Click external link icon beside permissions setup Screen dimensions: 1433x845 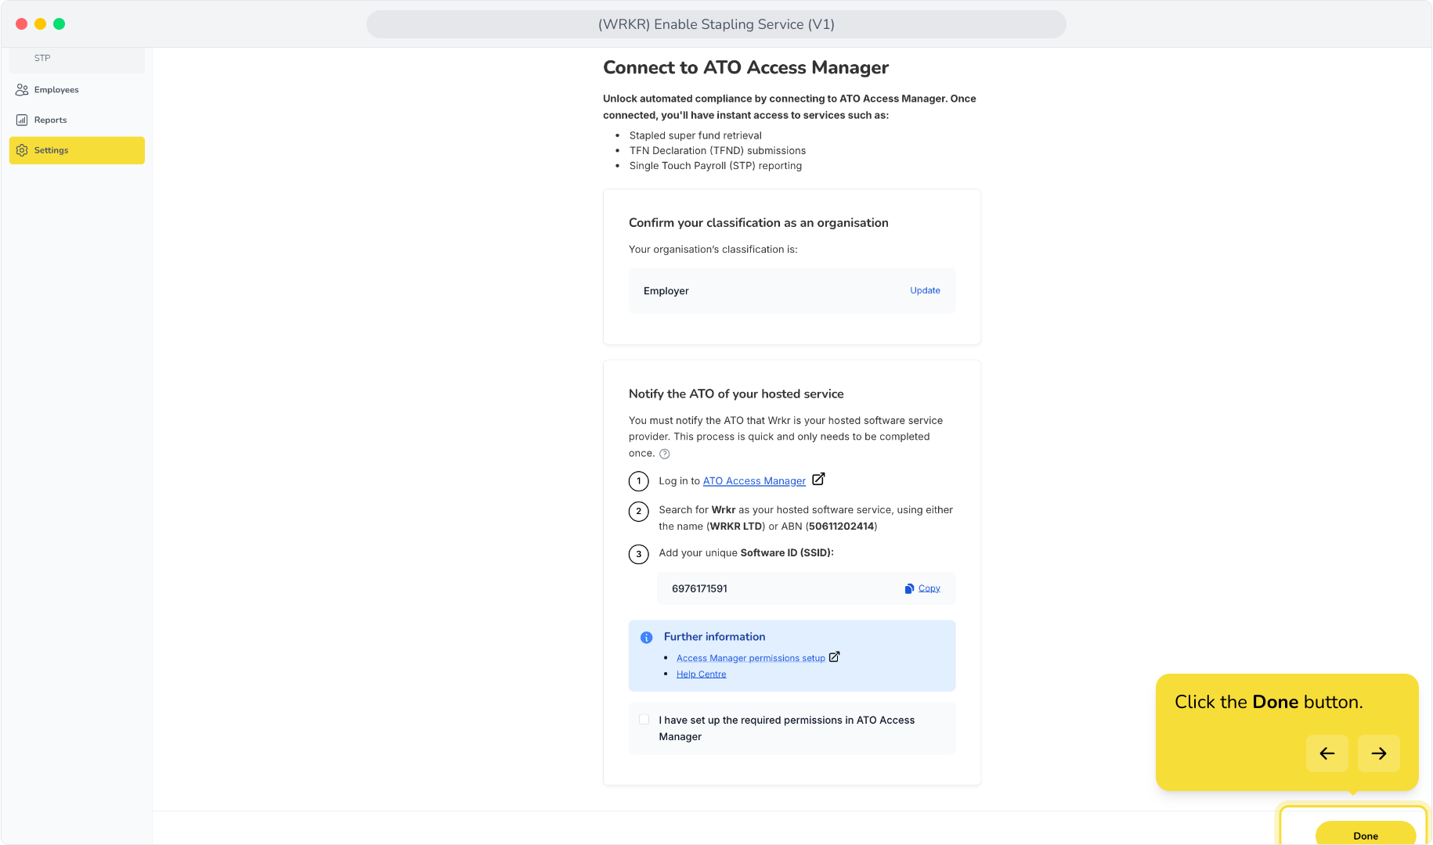tap(835, 657)
